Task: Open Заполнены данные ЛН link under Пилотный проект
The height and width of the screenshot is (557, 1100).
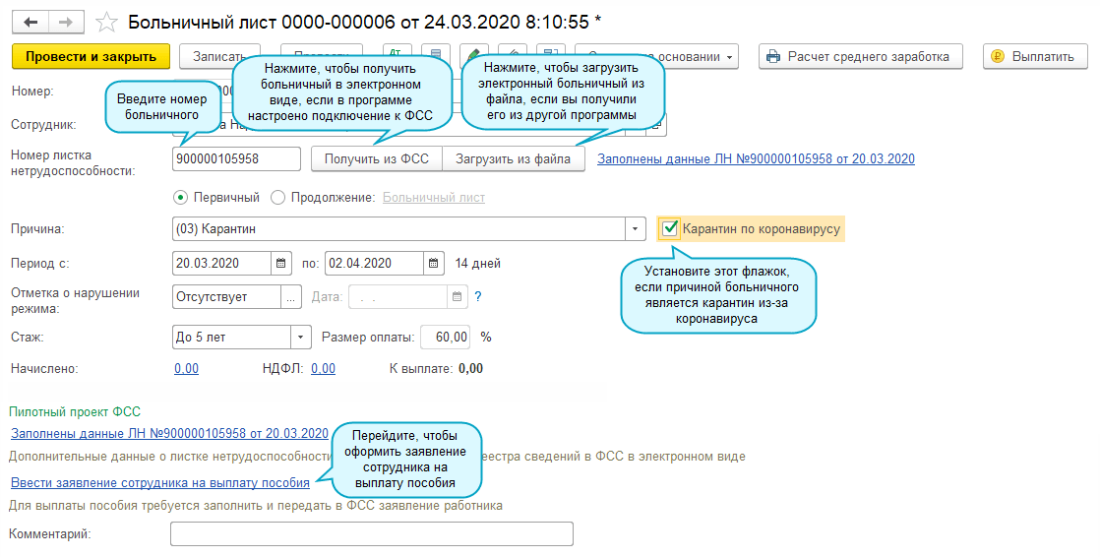Action: point(170,434)
